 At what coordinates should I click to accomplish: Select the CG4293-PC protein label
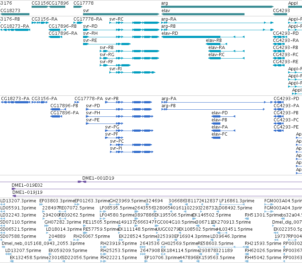(x=286, y=120)
